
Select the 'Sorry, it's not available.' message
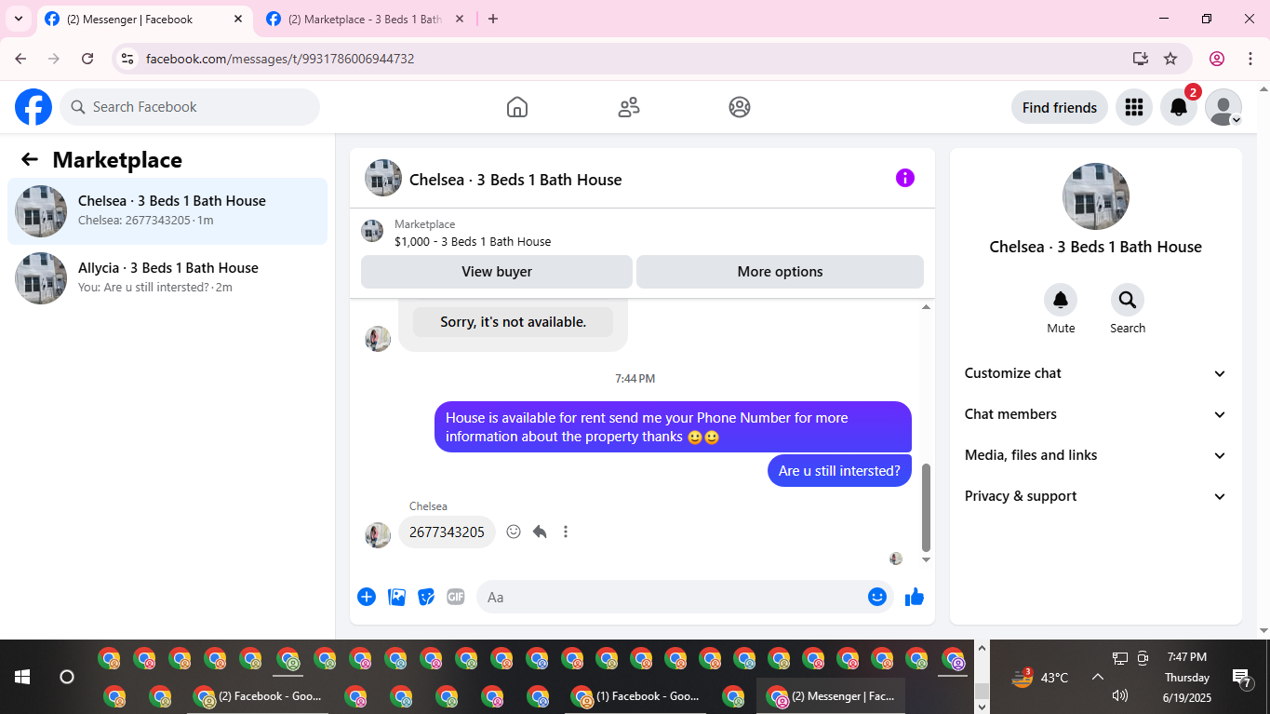[514, 322]
